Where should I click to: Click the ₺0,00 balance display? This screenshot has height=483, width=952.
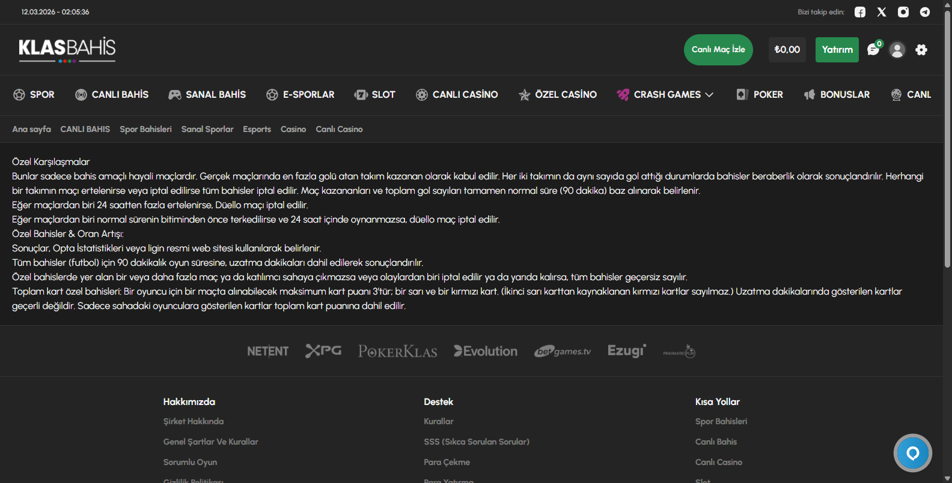[x=787, y=50]
